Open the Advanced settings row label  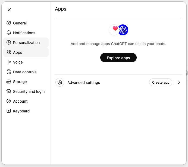coord(84,83)
